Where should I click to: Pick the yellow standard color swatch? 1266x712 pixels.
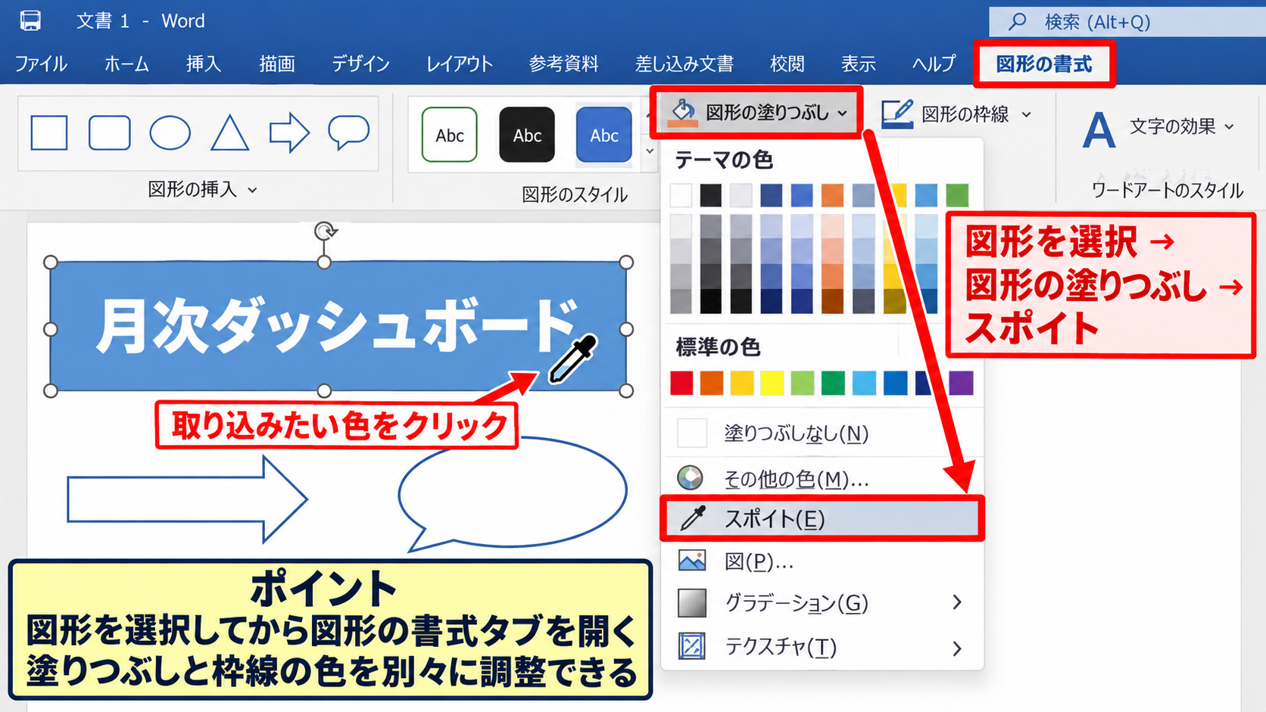point(772,383)
